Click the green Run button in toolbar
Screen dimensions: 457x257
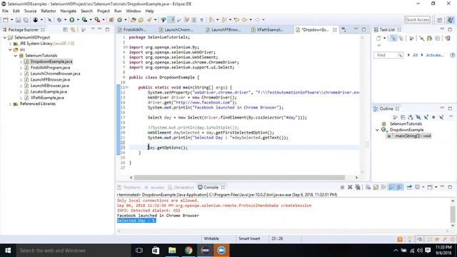click(x=71, y=20)
